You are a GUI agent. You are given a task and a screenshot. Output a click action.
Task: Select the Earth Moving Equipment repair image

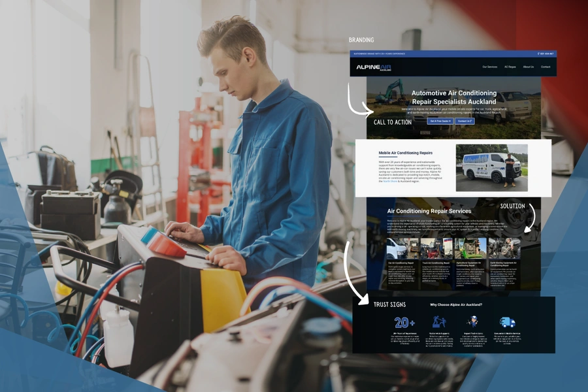(x=505, y=248)
